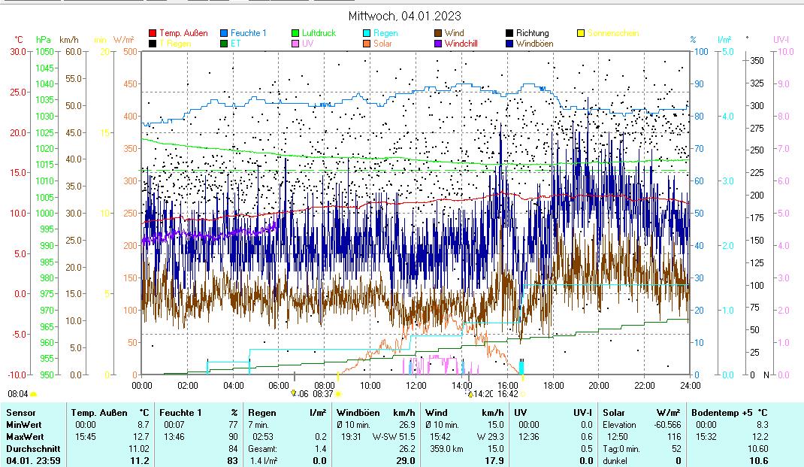Viewport: 804px width, 467px height.
Task: Click the red Temp. Außen legend square
Action: tap(153, 33)
